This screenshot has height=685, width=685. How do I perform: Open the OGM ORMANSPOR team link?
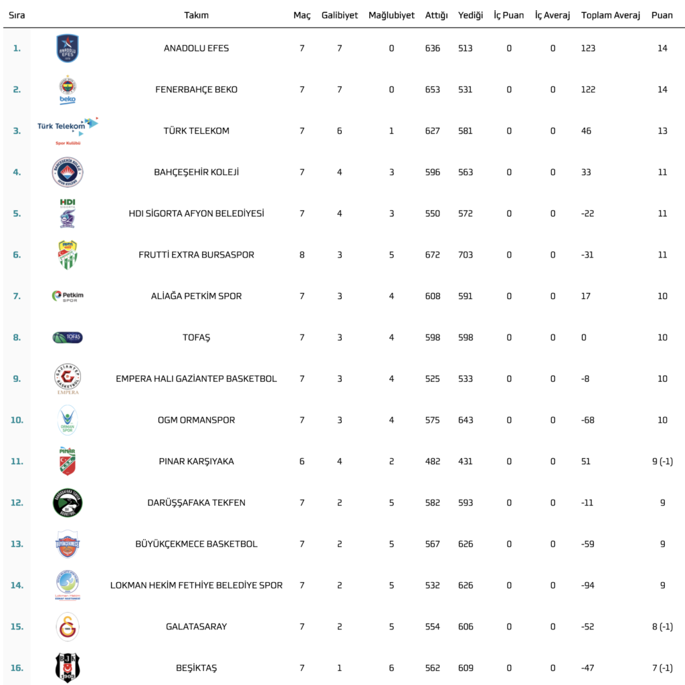tap(196, 420)
